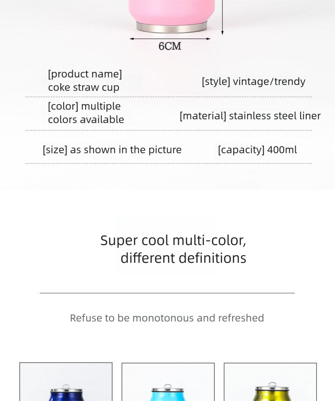
Task: Click the [product name] label
Action: [85, 74]
